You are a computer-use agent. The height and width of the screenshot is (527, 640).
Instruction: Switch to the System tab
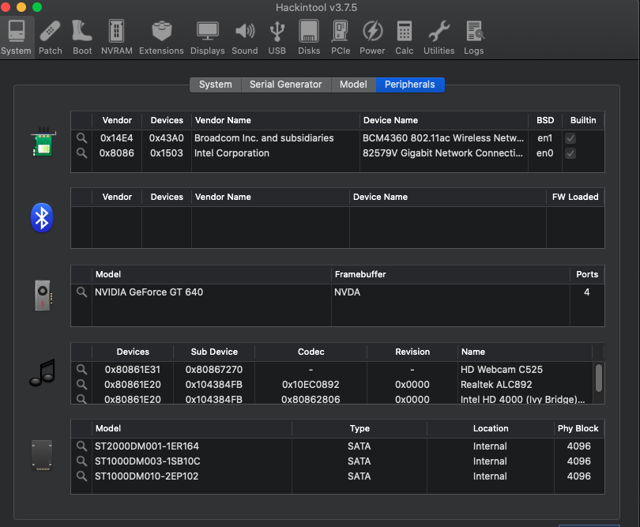[x=216, y=85]
